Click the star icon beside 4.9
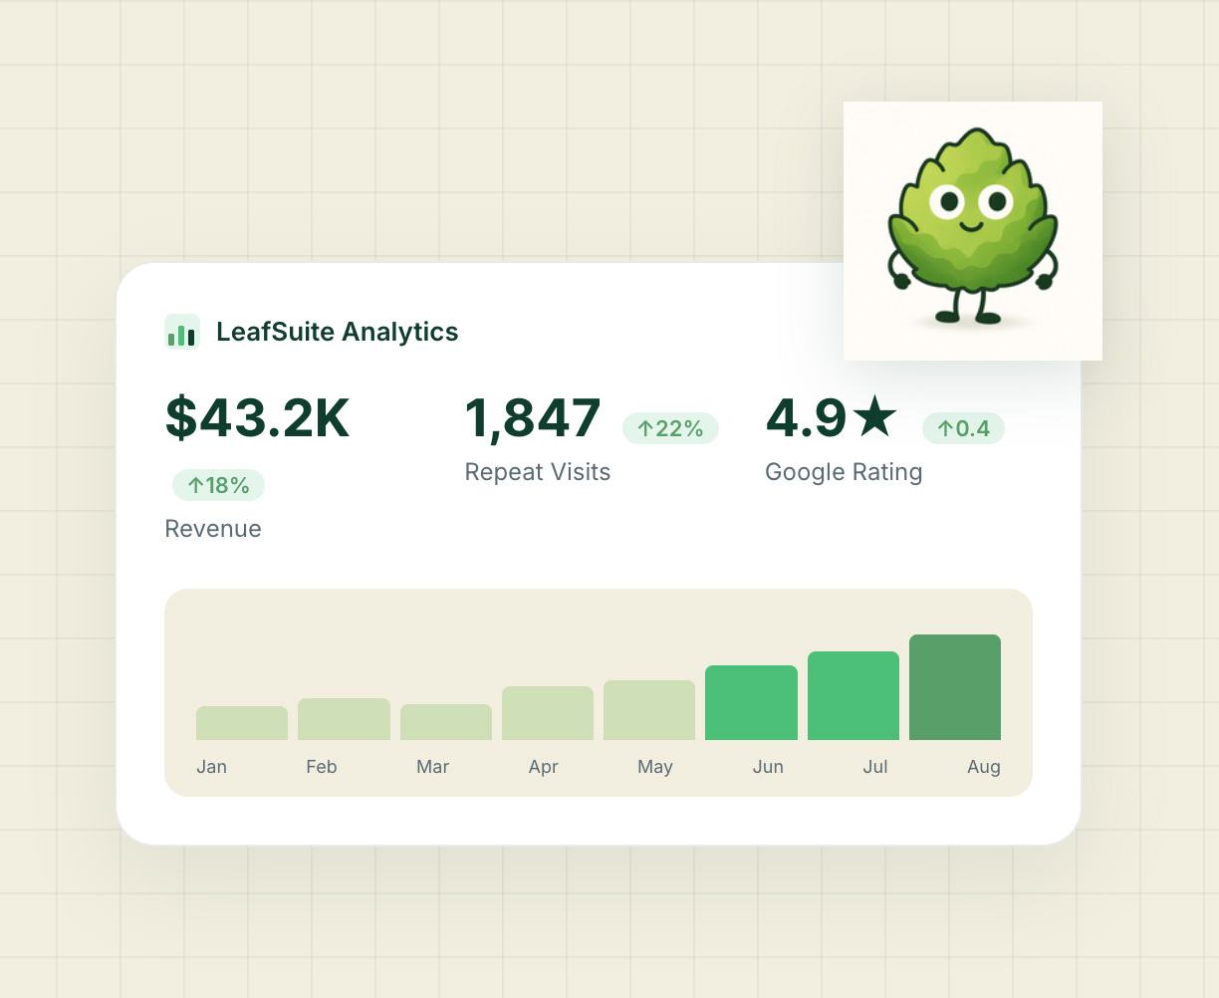The height and width of the screenshot is (998, 1219). point(875,416)
